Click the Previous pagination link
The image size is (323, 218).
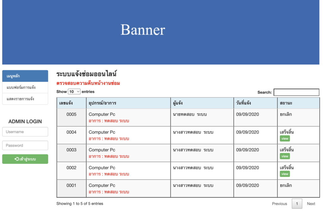(279, 204)
